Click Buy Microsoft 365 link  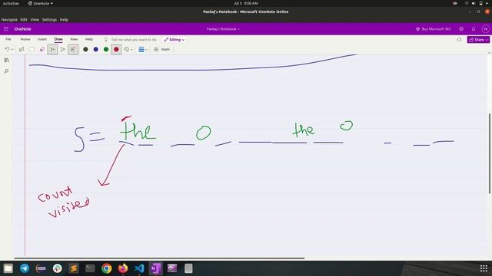(x=433, y=29)
